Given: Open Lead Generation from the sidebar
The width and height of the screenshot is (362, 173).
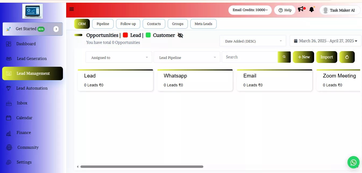Looking at the screenshot, I should click(x=32, y=59).
